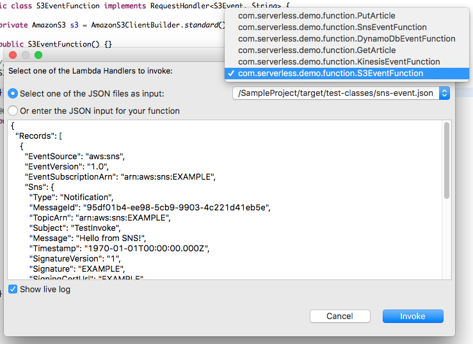Click the "Timestamp" line in JSON
This screenshot has height=344, width=473.
click(x=119, y=249)
